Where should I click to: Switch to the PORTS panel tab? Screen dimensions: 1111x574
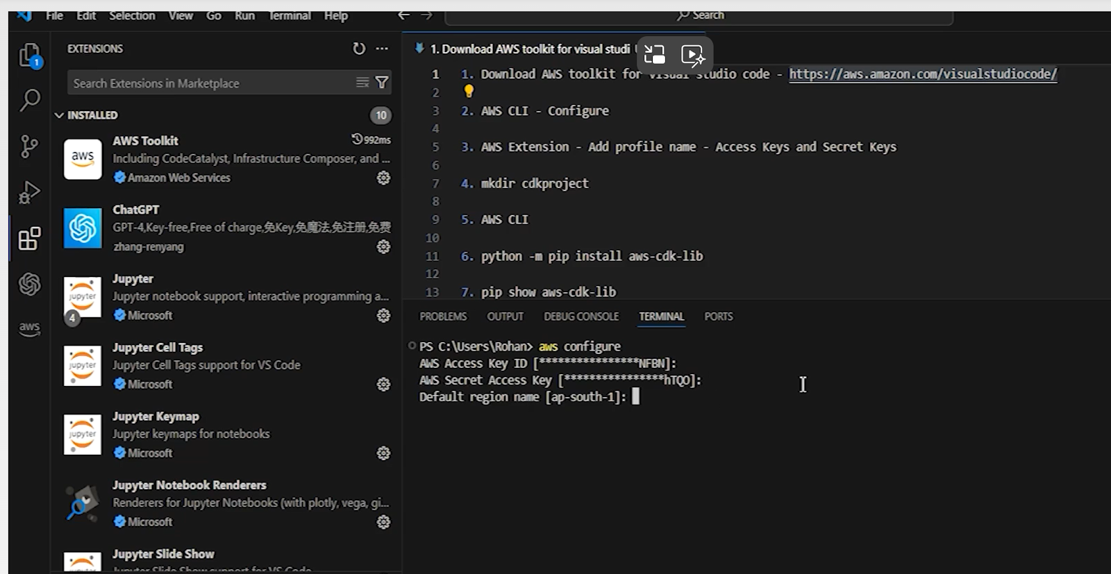click(x=719, y=316)
